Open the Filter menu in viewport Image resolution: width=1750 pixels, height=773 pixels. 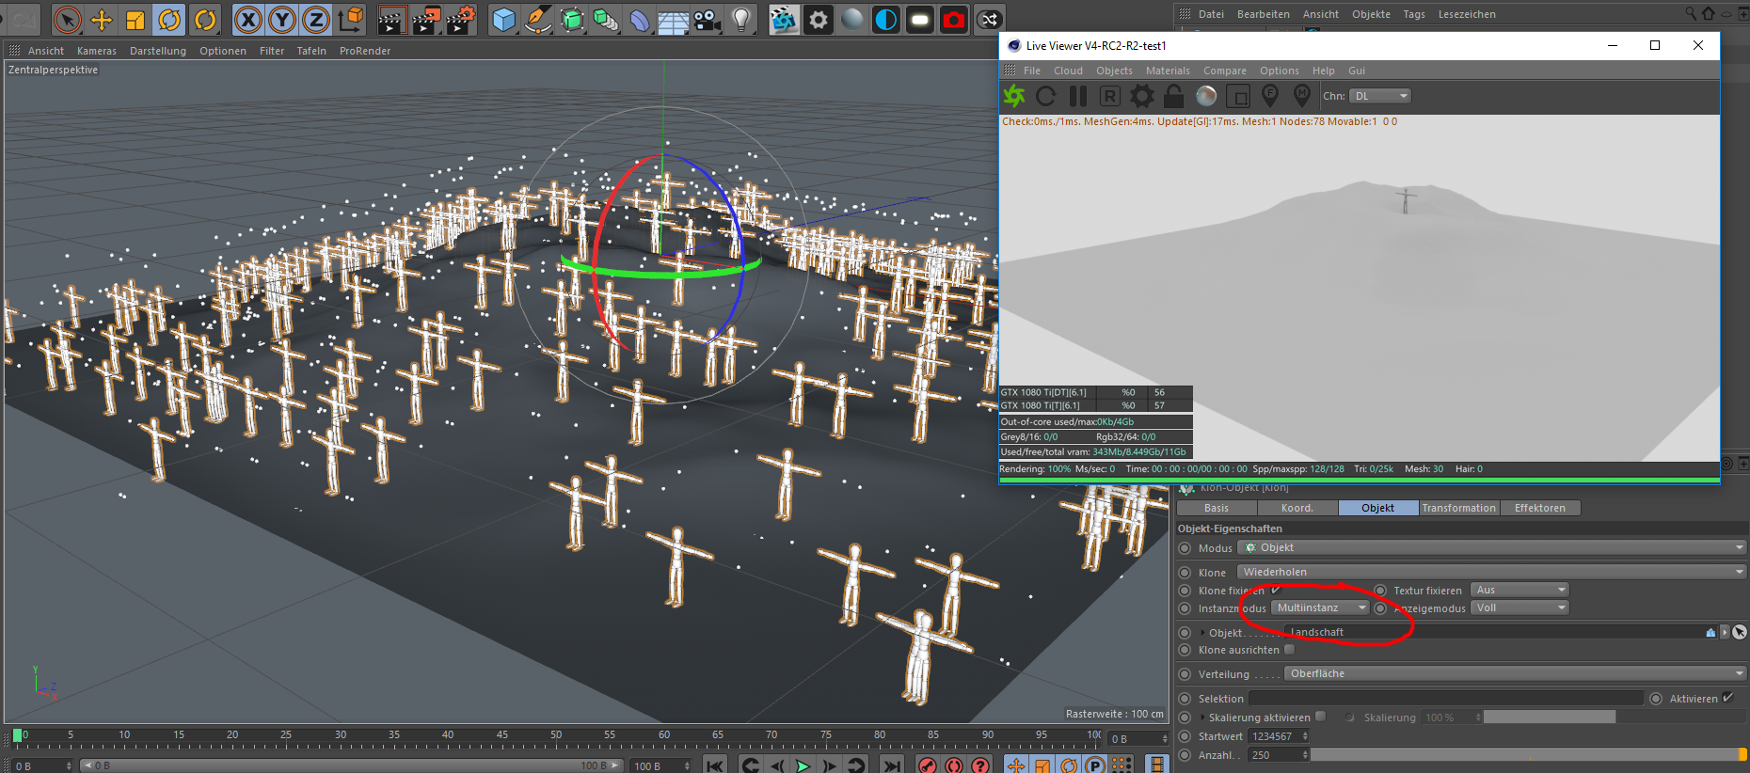click(x=272, y=51)
